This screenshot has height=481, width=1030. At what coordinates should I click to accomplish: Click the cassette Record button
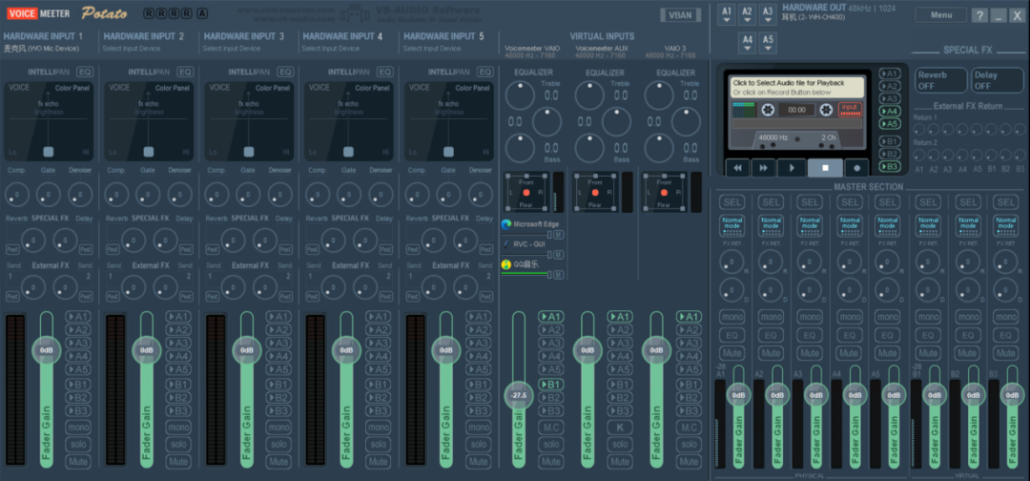pos(855,167)
